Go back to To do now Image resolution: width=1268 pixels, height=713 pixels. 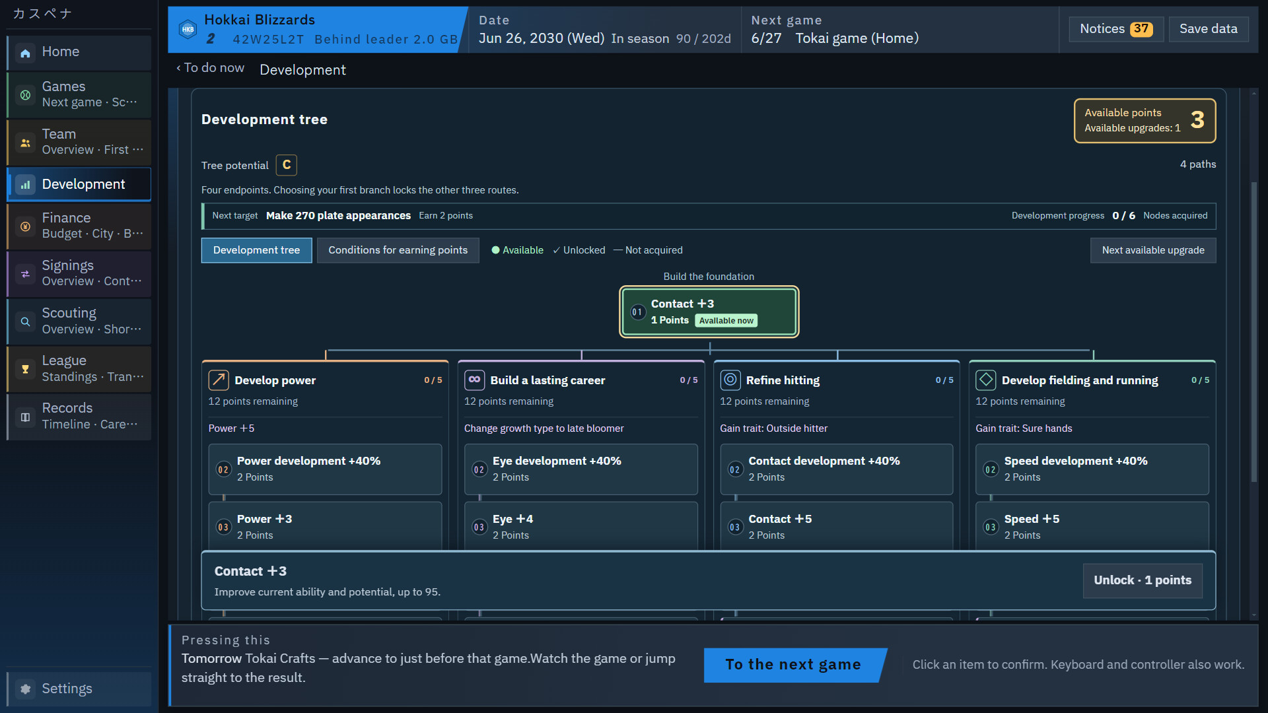[x=210, y=68]
